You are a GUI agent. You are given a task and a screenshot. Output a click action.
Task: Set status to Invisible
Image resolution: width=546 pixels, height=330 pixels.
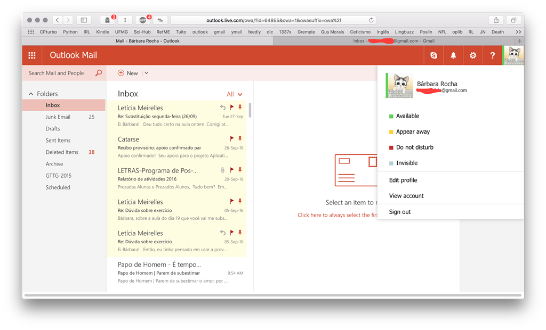[x=403, y=163]
